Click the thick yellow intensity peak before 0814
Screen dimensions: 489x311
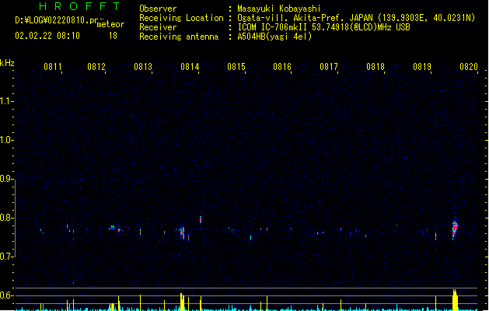pyautogui.click(x=182, y=302)
